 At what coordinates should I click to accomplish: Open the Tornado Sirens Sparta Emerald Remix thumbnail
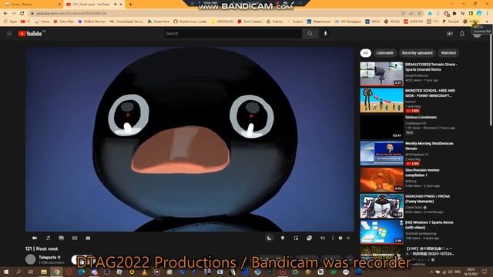point(382,74)
